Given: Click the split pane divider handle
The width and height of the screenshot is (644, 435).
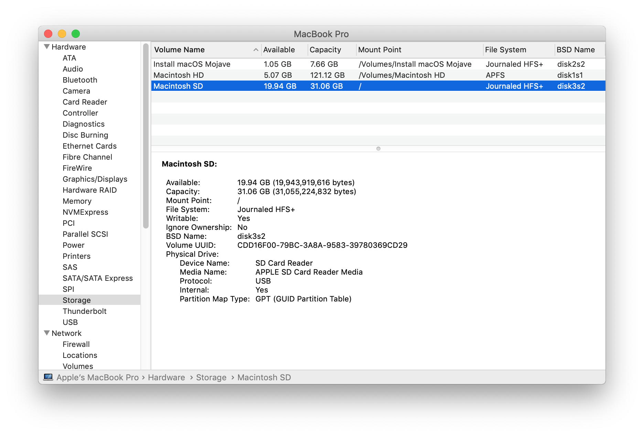Looking at the screenshot, I should pyautogui.click(x=378, y=149).
